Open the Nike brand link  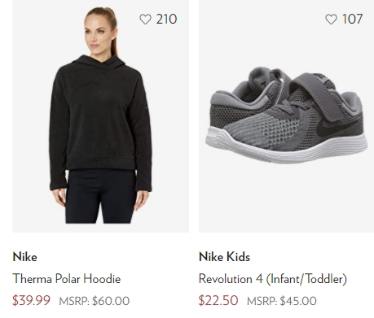coord(24,257)
